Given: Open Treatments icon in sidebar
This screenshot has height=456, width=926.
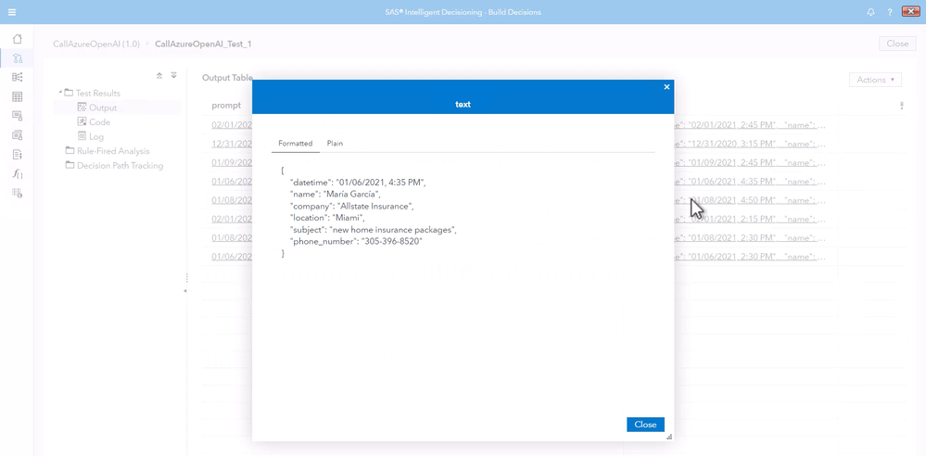Looking at the screenshot, I should [17, 116].
